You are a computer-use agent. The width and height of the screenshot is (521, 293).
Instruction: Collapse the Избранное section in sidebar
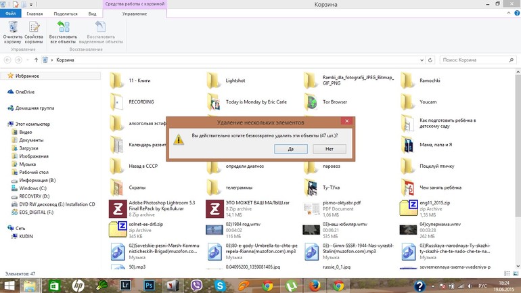(x=4, y=76)
